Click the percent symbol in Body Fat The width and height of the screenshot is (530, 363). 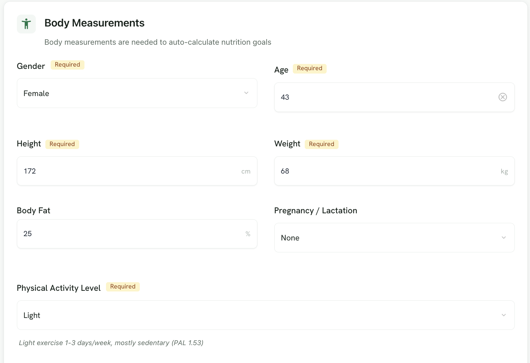pyautogui.click(x=248, y=234)
